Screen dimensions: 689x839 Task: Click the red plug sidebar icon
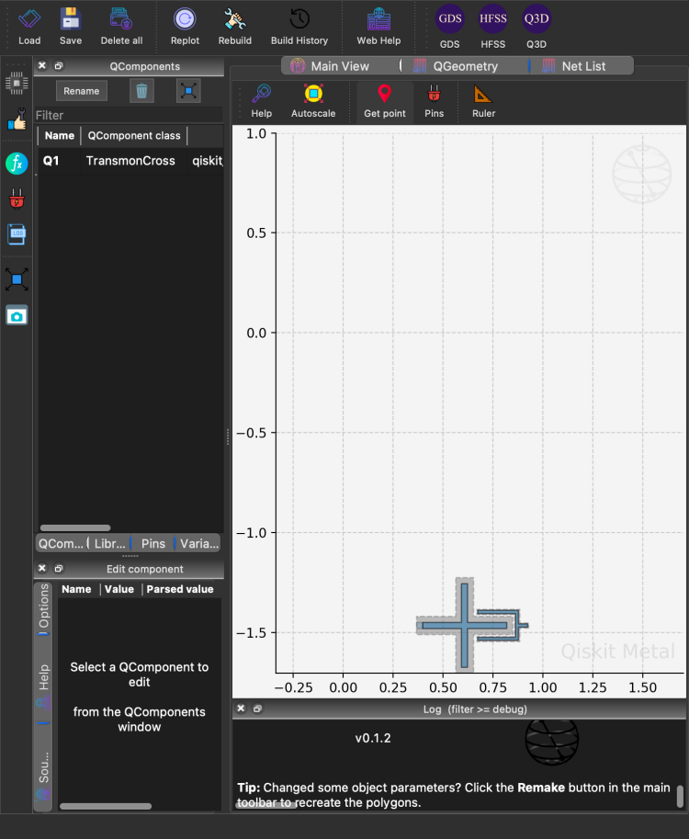pyautogui.click(x=17, y=198)
